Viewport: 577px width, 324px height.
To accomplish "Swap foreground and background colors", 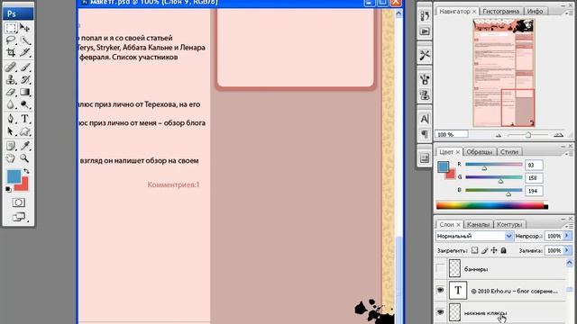I will (x=26, y=171).
